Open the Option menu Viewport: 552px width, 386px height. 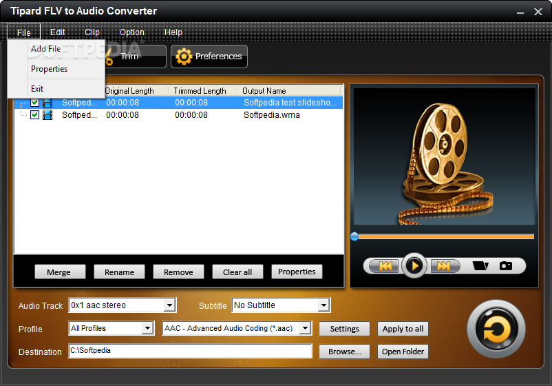point(132,32)
